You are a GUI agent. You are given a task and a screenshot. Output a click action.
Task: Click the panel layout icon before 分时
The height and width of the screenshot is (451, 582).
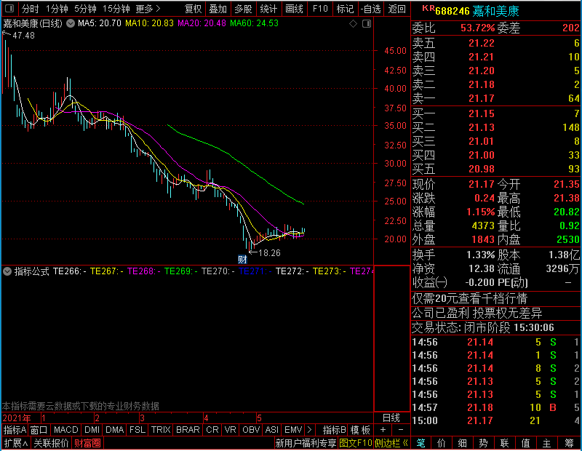9,8
